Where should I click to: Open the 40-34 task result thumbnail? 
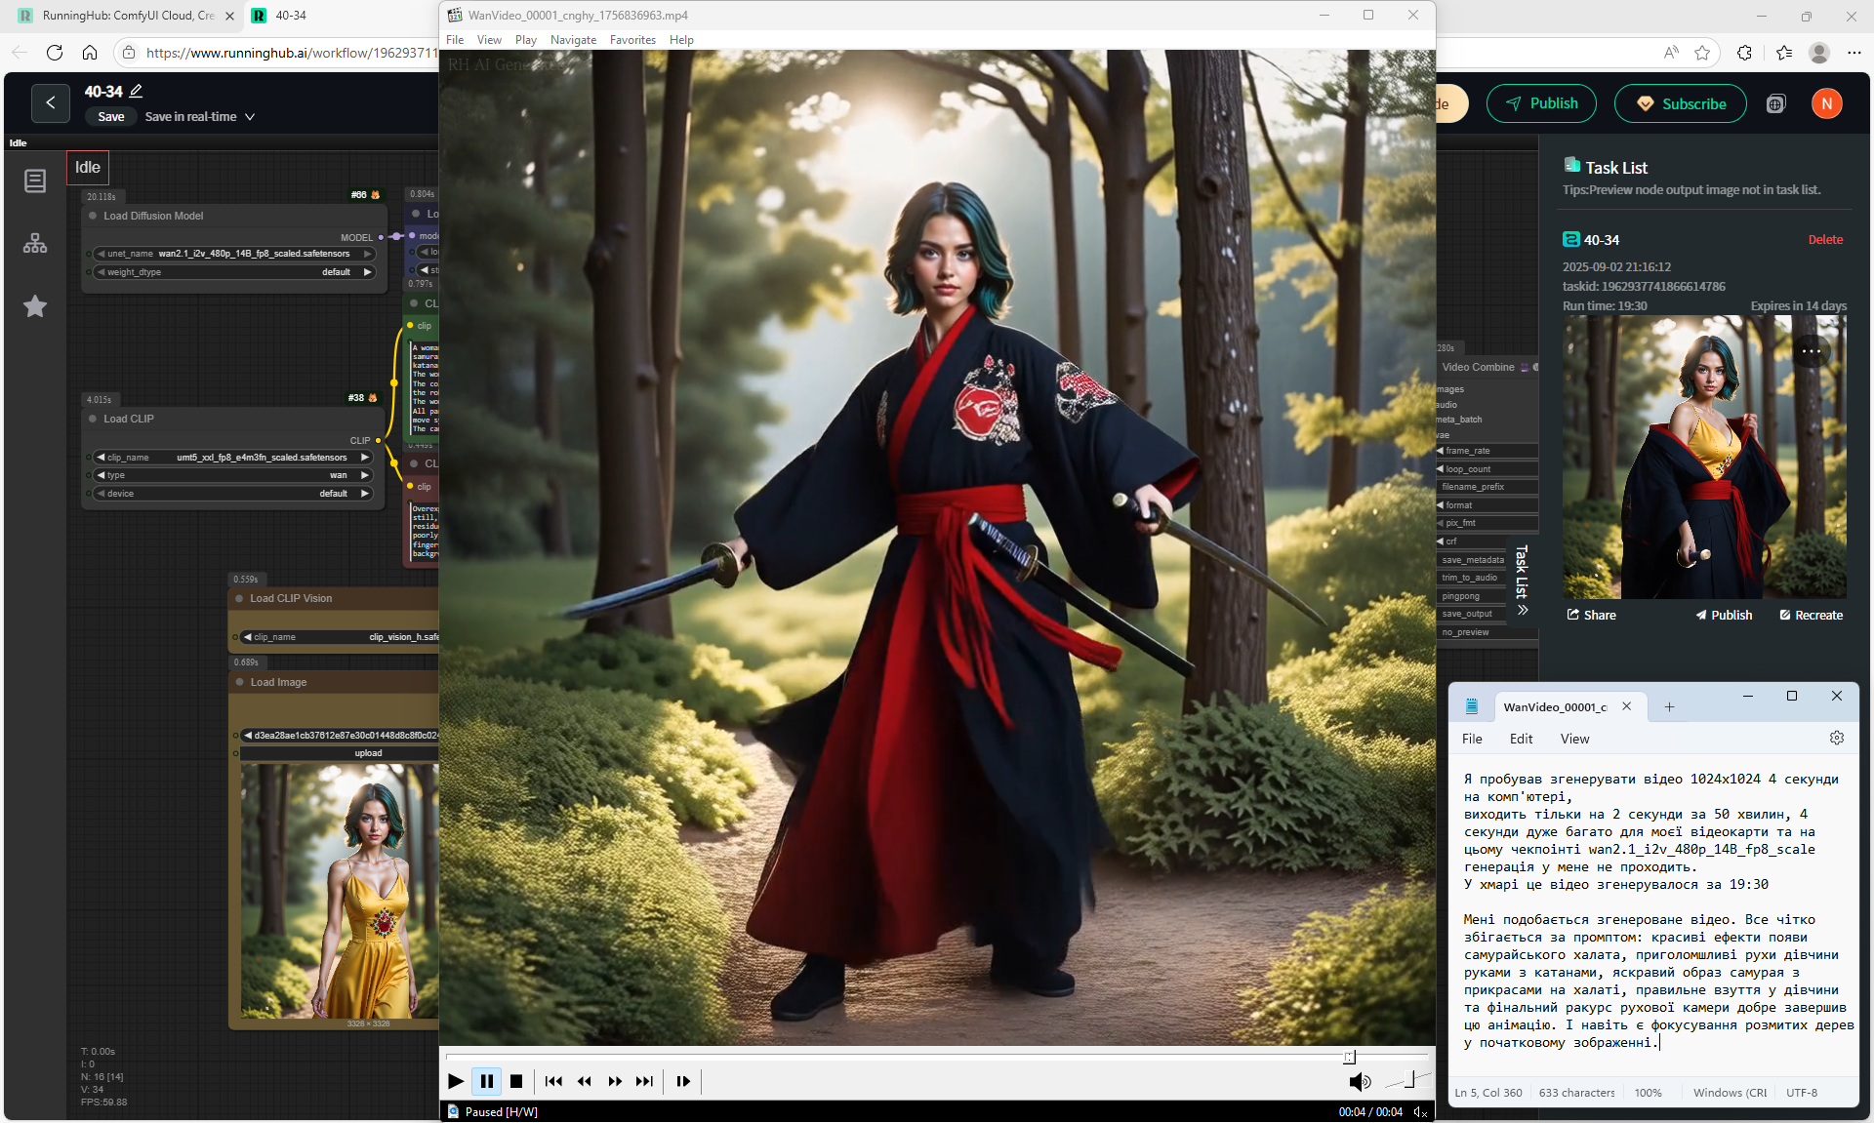coord(1704,457)
